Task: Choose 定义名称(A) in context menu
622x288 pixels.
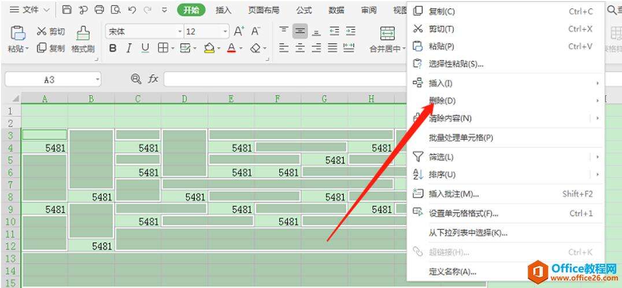Action: 505,272
